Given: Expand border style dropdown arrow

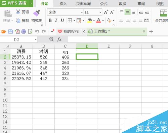Looking at the screenshot, I should [74, 20].
